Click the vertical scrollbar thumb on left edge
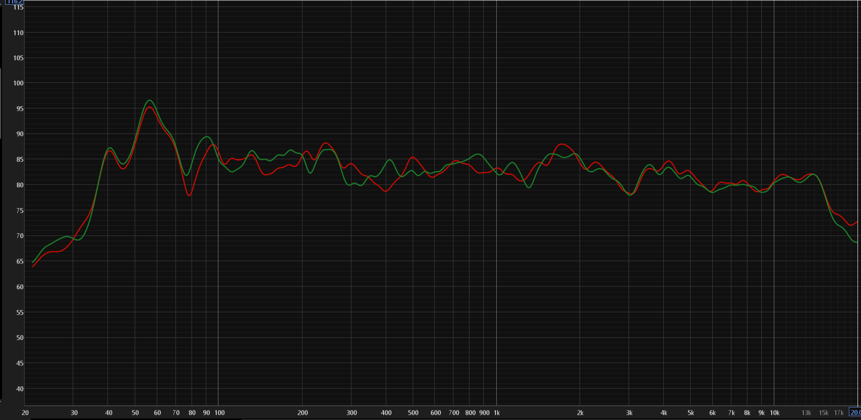Viewport: 861px width, 420px height. (x=1, y=103)
